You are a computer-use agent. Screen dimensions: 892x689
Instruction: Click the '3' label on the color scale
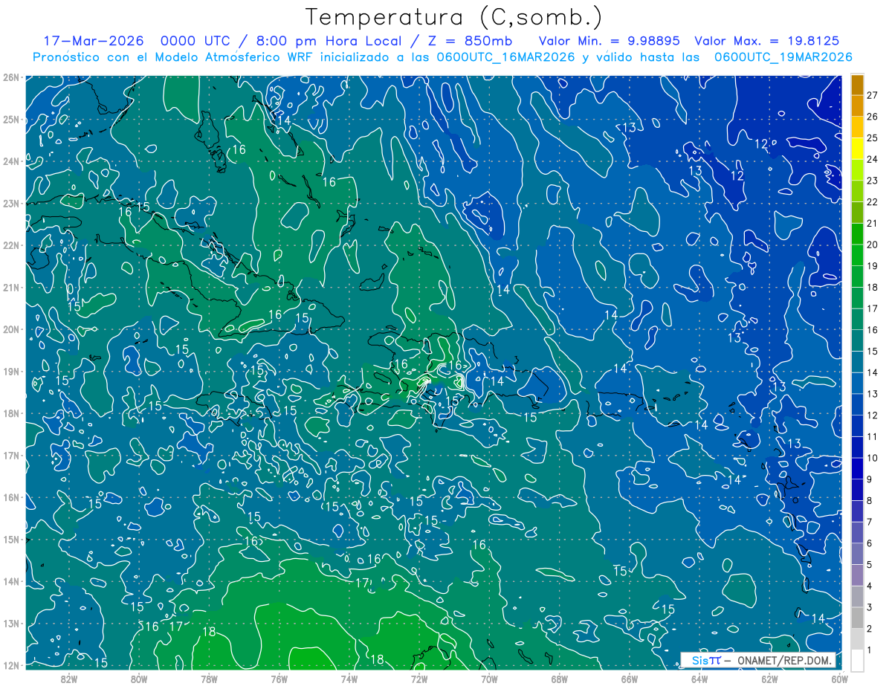(870, 607)
